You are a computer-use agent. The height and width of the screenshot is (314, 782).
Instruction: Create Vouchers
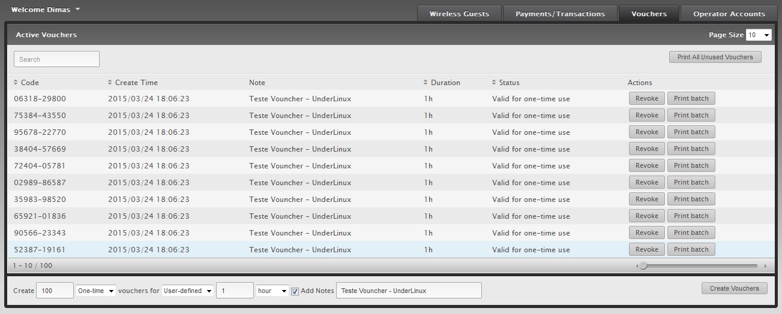point(734,288)
